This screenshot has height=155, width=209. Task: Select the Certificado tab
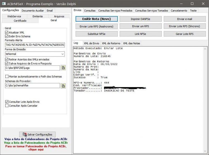point(20,21)
